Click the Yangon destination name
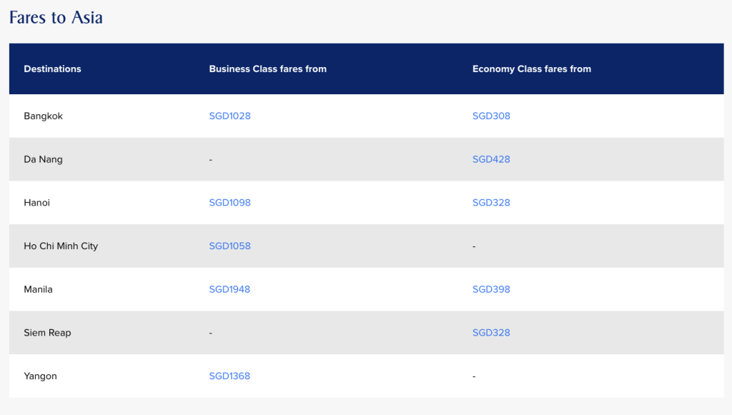 pos(40,376)
